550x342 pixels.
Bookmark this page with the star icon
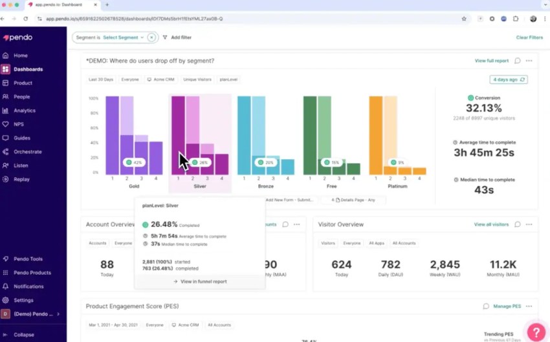(464, 19)
